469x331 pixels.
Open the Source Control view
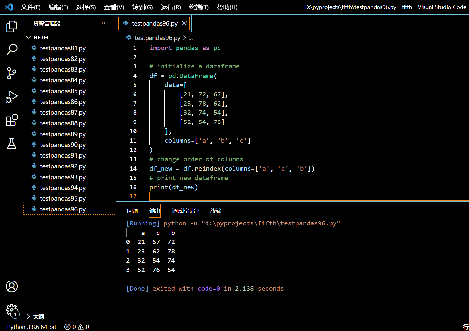(11, 73)
